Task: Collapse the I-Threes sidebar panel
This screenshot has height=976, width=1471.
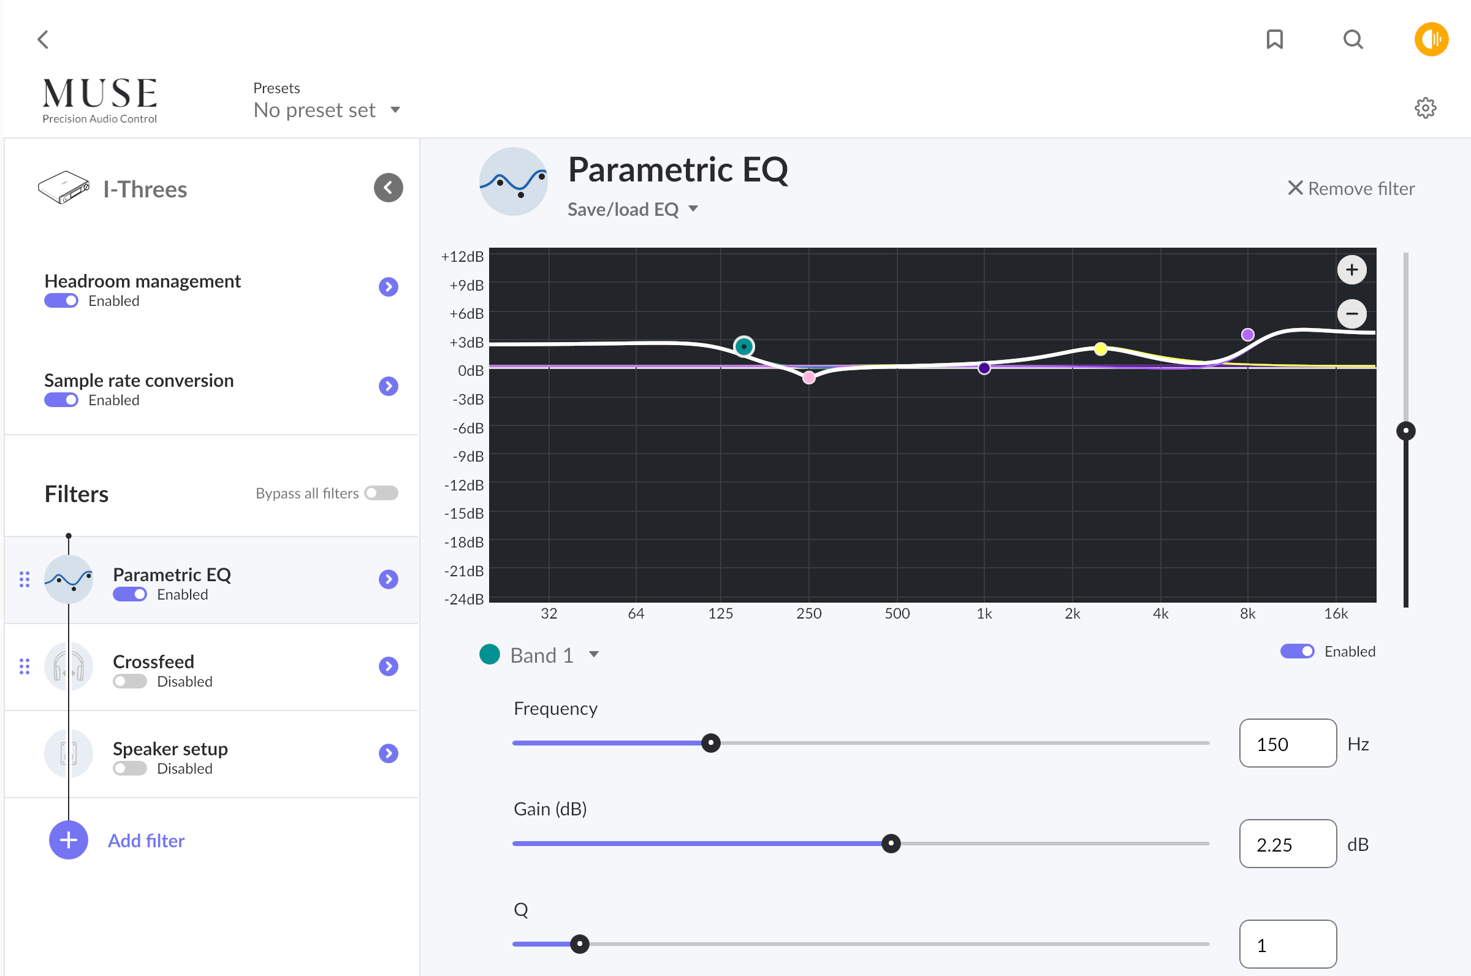Action: coord(389,188)
